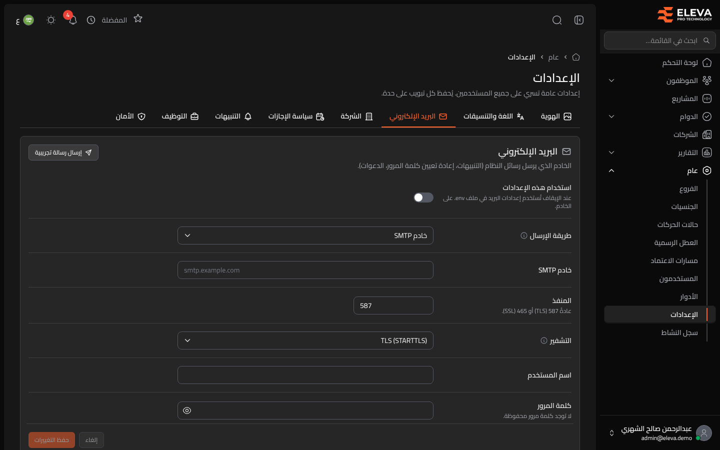
Task: Select the سياسة الإجازات tab
Action: (x=296, y=116)
